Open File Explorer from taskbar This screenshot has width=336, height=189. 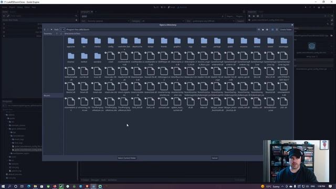click(35, 186)
